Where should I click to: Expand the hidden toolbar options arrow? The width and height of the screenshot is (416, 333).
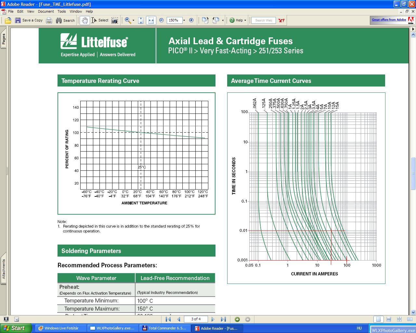pyautogui.click(x=223, y=20)
